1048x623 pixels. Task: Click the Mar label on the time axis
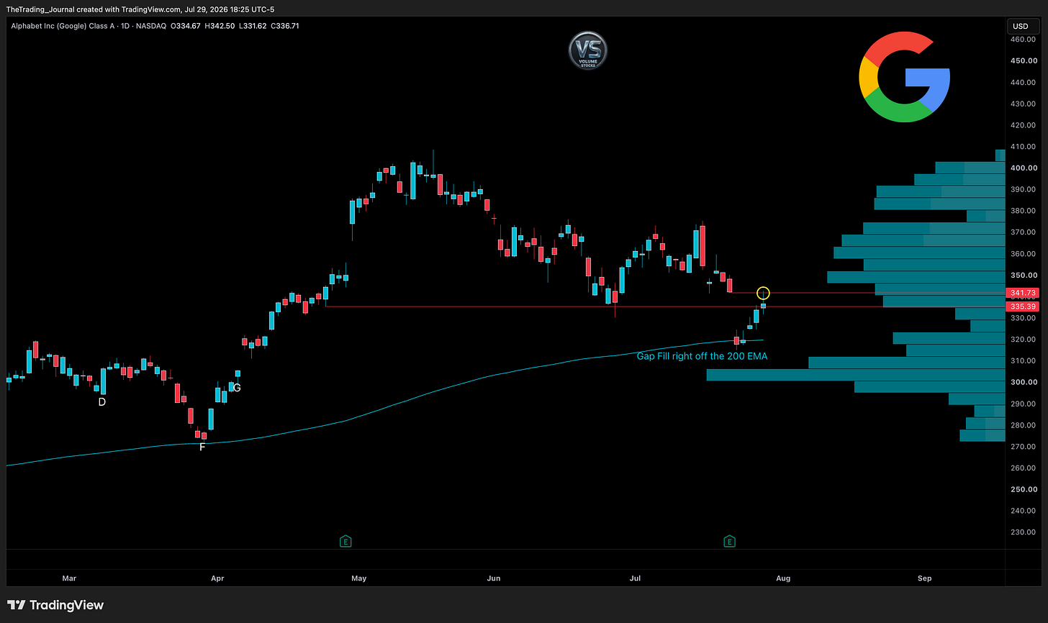69,578
